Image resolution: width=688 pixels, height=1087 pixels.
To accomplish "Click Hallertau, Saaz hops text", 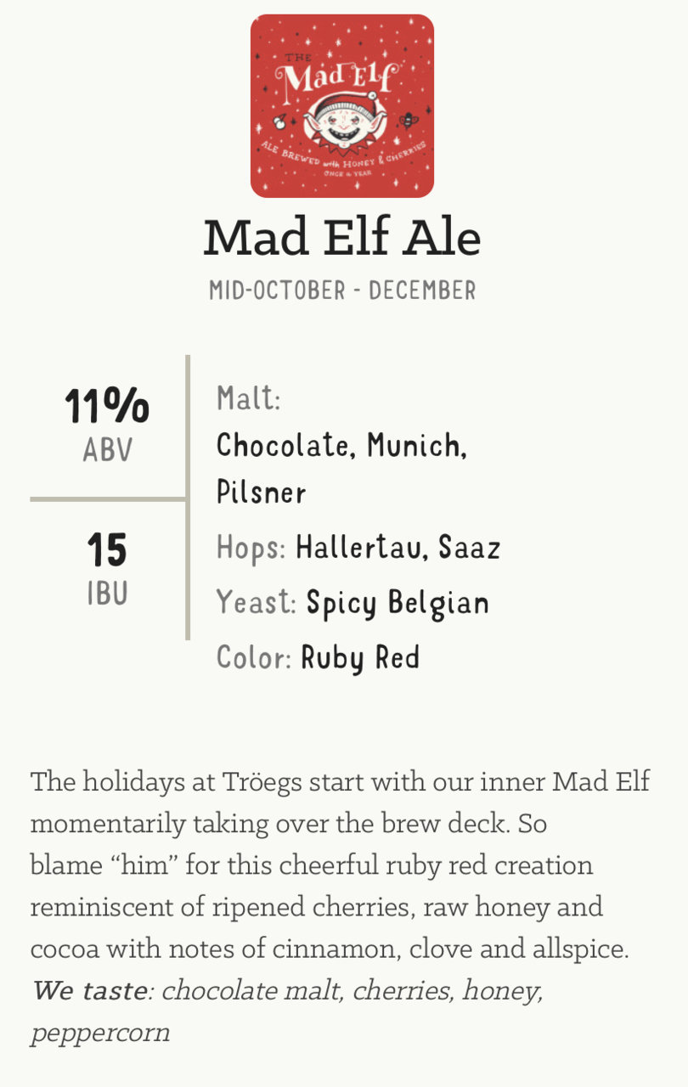I will click(x=398, y=548).
